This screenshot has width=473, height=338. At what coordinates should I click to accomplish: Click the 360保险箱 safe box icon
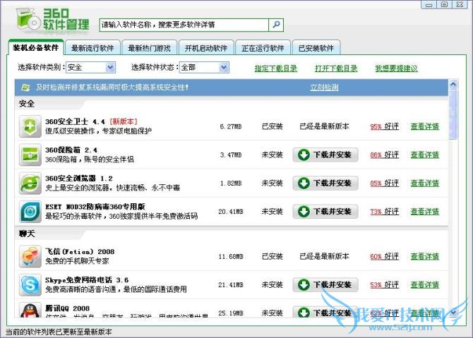click(30, 155)
